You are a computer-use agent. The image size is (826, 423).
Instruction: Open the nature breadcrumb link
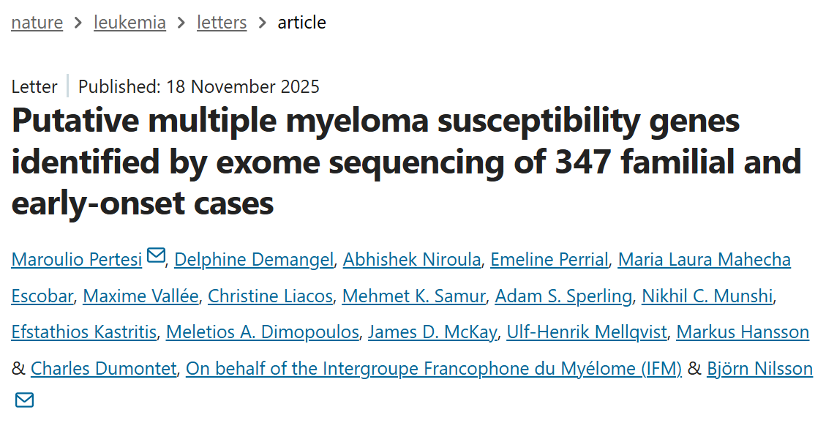click(37, 22)
